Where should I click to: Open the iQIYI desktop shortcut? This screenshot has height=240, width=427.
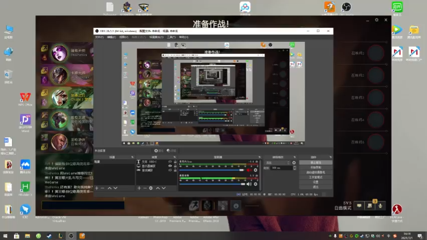click(397, 8)
